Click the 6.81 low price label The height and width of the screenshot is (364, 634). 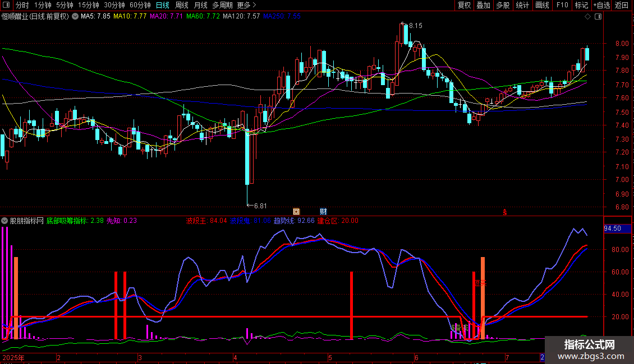coord(260,206)
